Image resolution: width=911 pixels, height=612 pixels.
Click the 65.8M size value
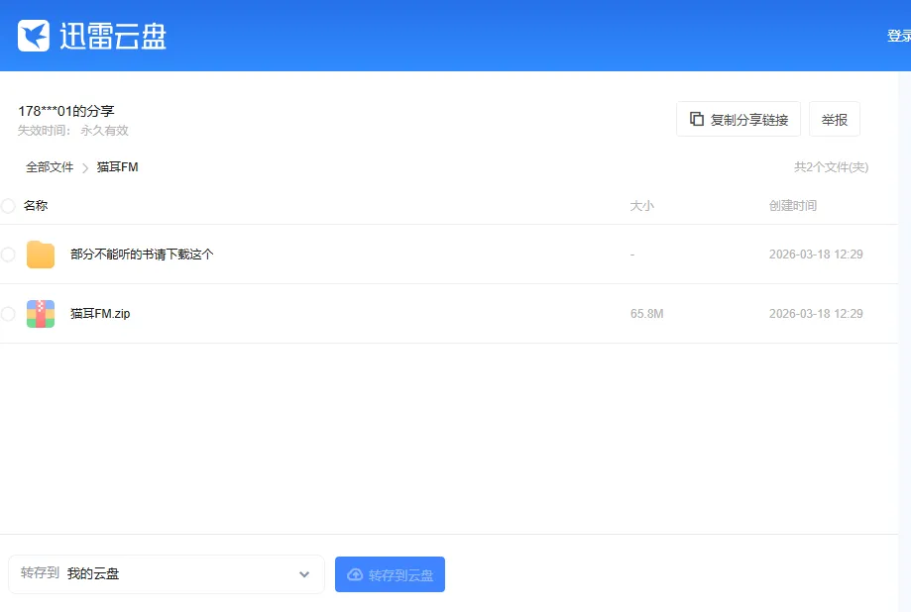(646, 314)
